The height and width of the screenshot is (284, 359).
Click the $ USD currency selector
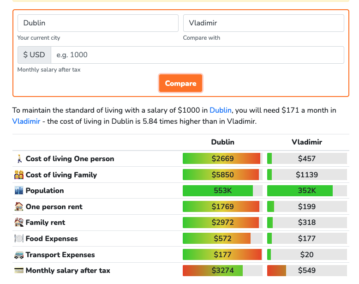coord(34,55)
